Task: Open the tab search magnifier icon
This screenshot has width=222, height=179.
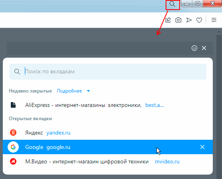Action: (172, 4)
